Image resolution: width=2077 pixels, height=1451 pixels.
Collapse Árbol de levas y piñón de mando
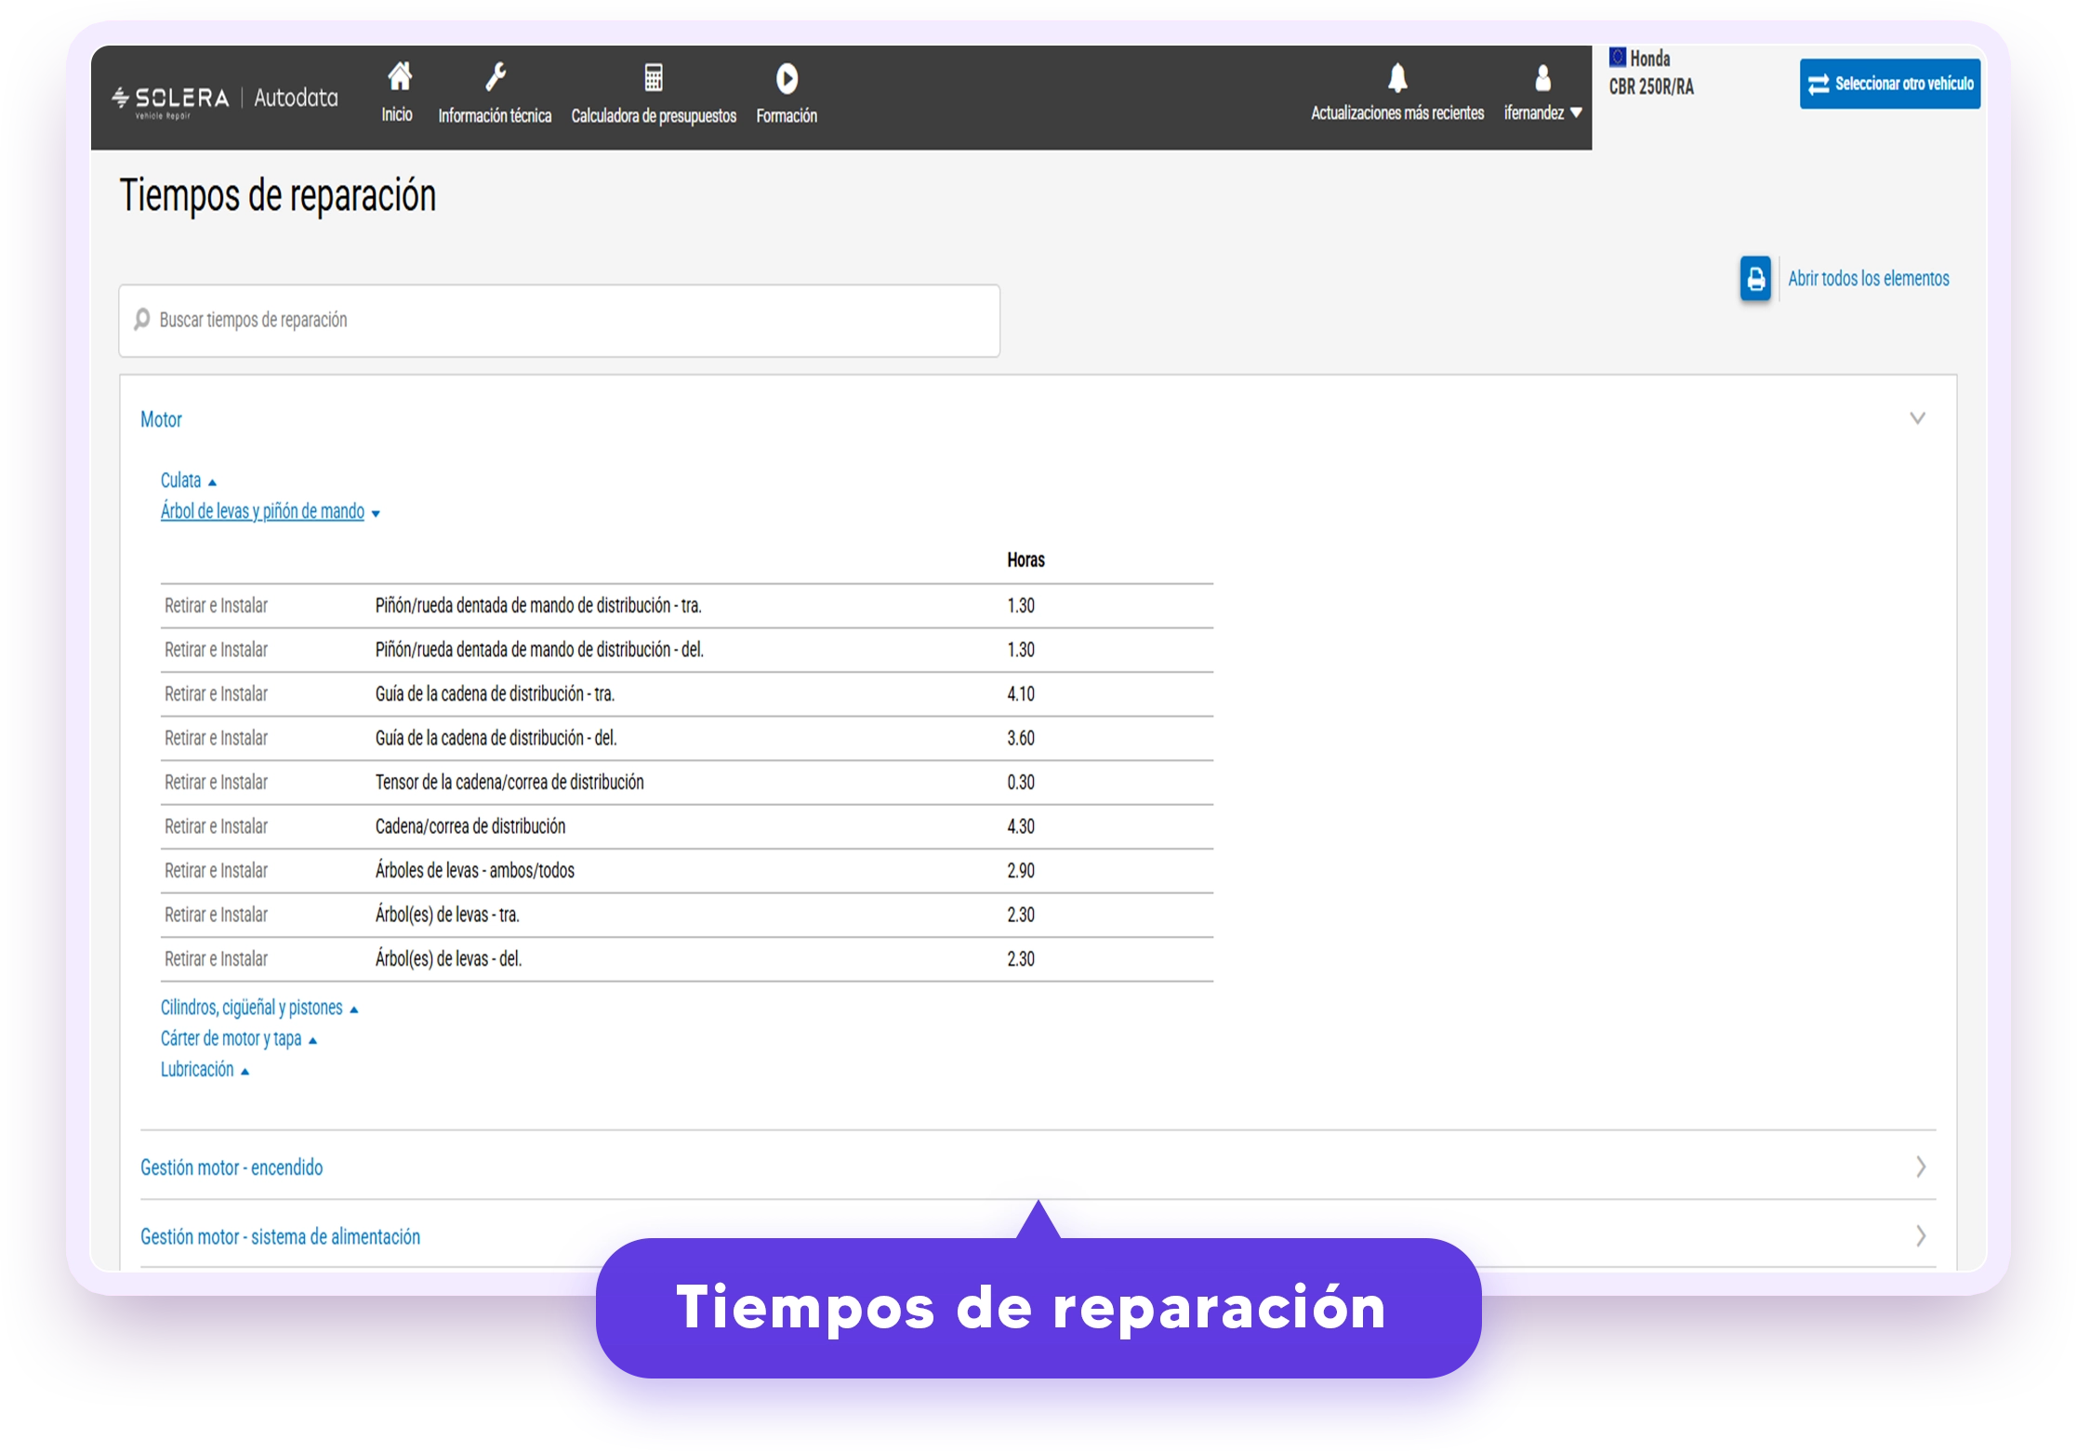pos(270,511)
